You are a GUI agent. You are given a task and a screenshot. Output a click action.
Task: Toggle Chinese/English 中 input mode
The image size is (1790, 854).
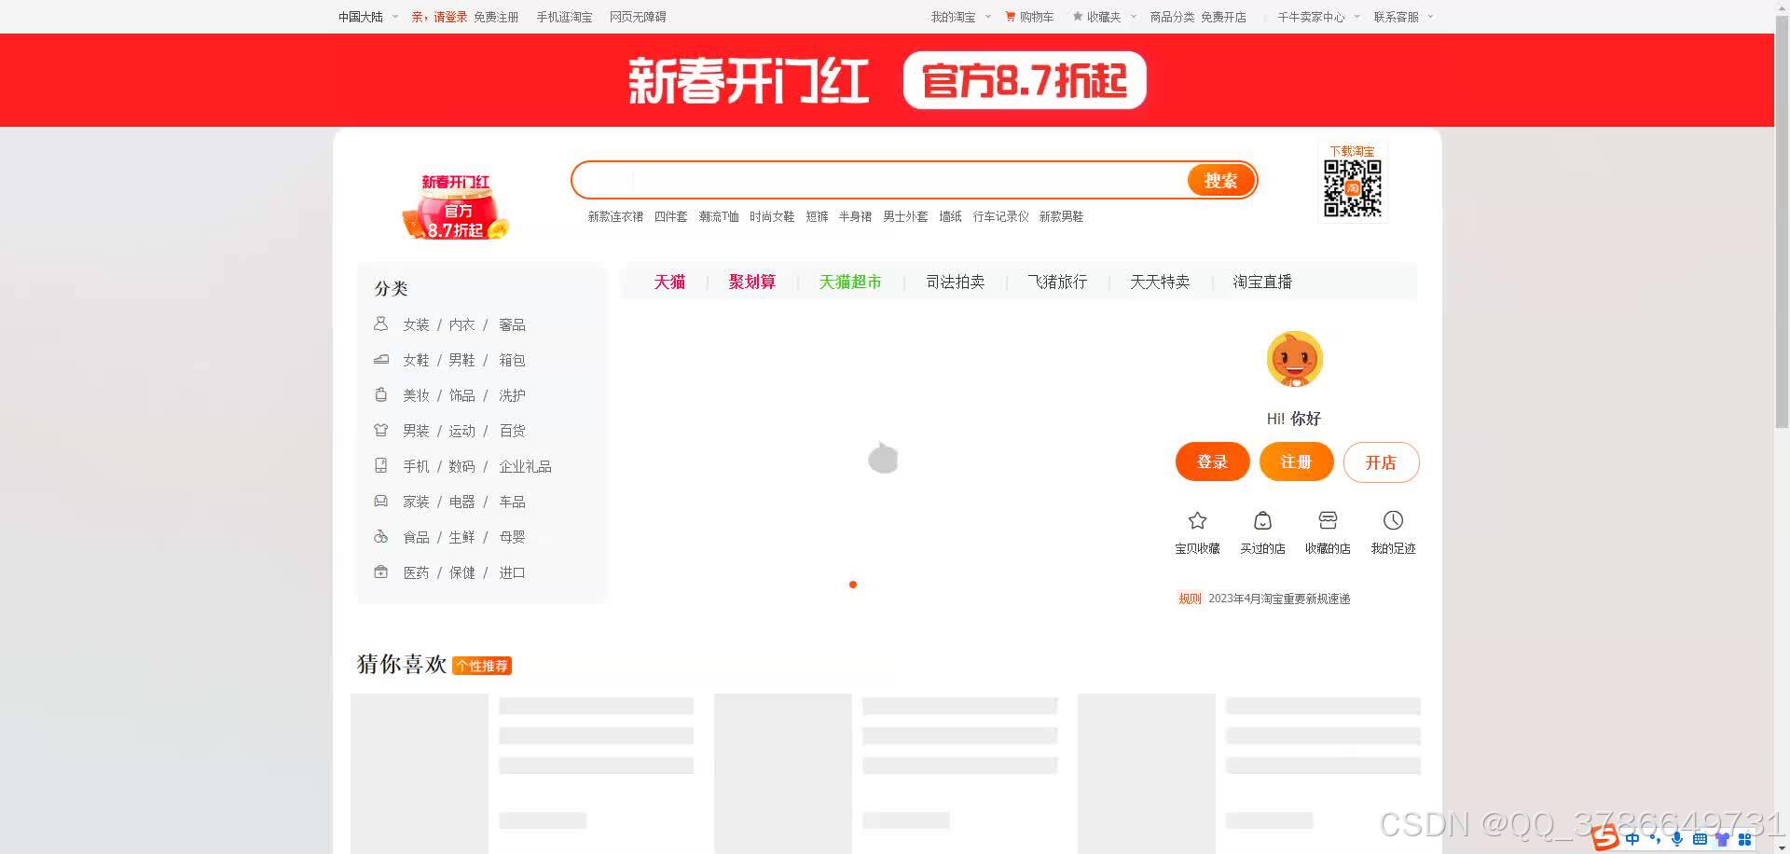coord(1632,839)
